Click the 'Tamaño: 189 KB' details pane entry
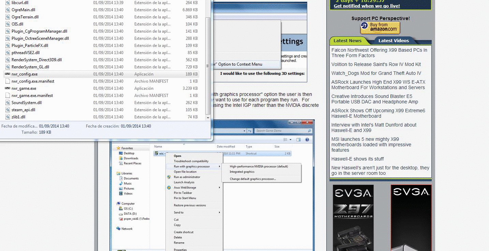The height and width of the screenshot is (251, 489). click(x=36, y=132)
